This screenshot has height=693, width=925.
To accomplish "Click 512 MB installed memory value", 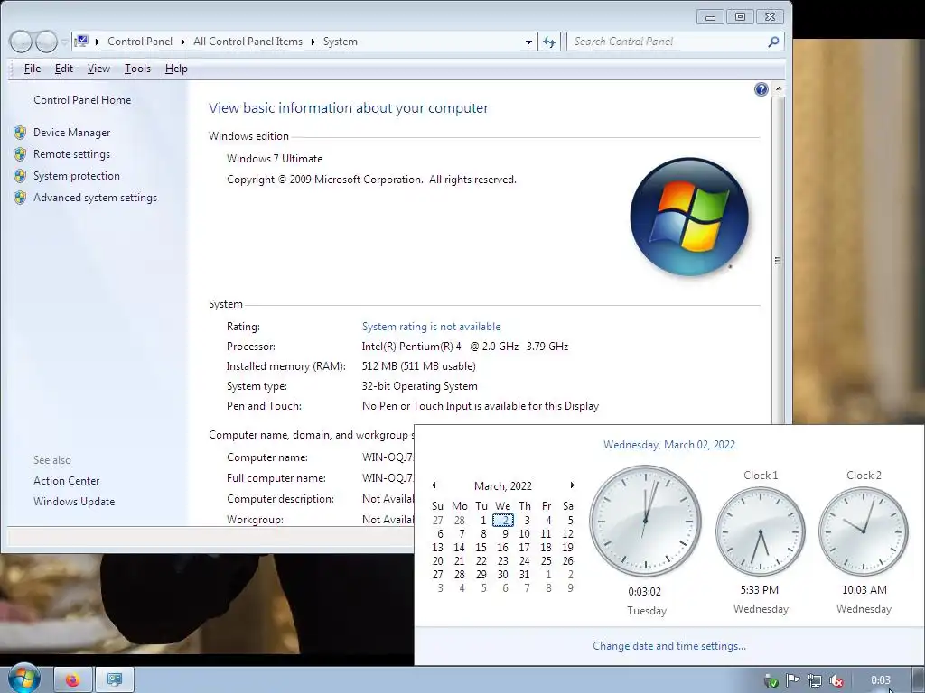I will pyautogui.click(x=419, y=366).
